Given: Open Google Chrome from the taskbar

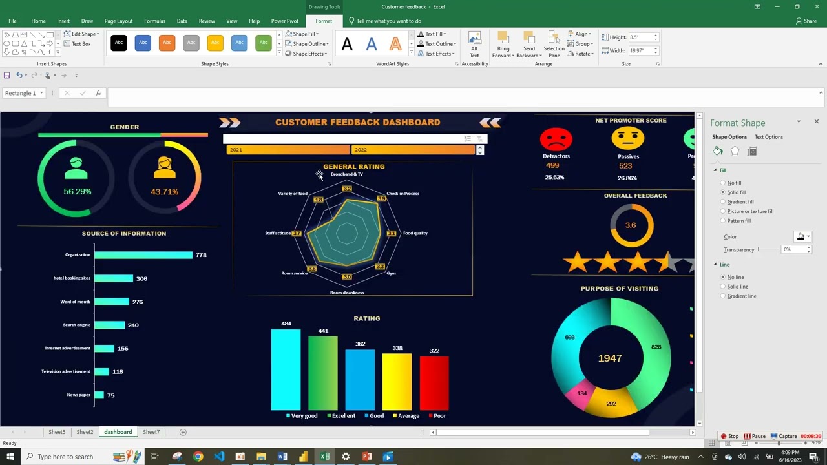Looking at the screenshot, I should tap(198, 457).
